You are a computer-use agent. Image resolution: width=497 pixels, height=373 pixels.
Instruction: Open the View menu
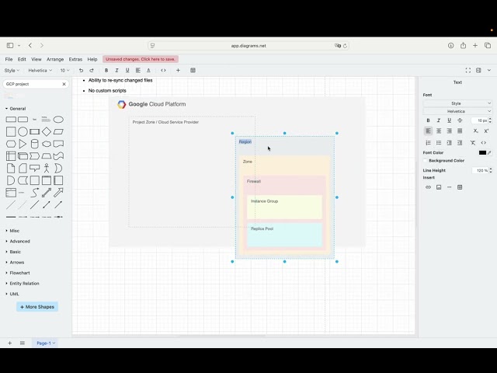(x=36, y=59)
